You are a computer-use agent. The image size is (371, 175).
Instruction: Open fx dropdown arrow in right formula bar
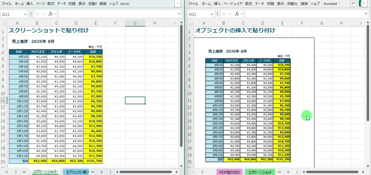[242, 14]
